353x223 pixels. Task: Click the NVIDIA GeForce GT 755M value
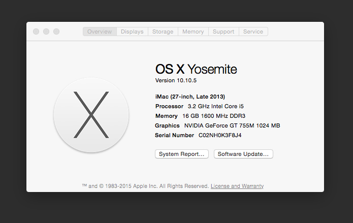[x=232, y=125]
